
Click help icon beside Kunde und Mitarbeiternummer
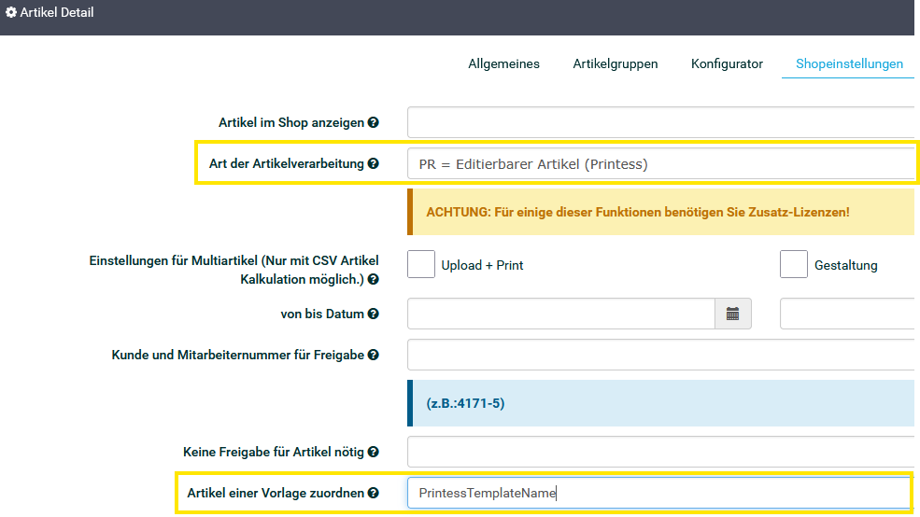374,356
